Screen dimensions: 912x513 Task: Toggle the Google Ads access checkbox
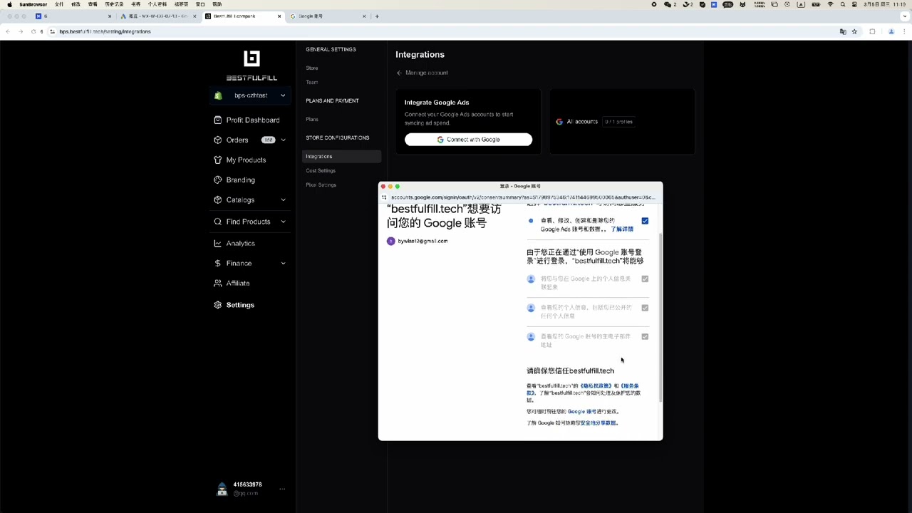[x=645, y=221]
